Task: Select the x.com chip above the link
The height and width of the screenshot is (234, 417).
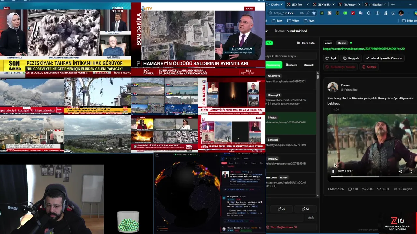Action: [328, 43]
